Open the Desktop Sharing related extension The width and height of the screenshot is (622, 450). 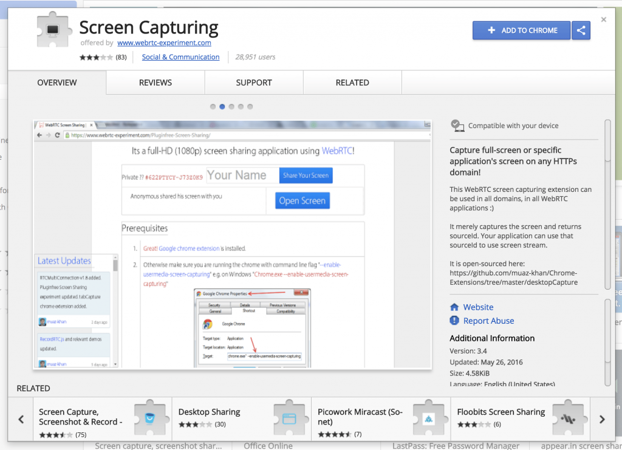[242, 419]
